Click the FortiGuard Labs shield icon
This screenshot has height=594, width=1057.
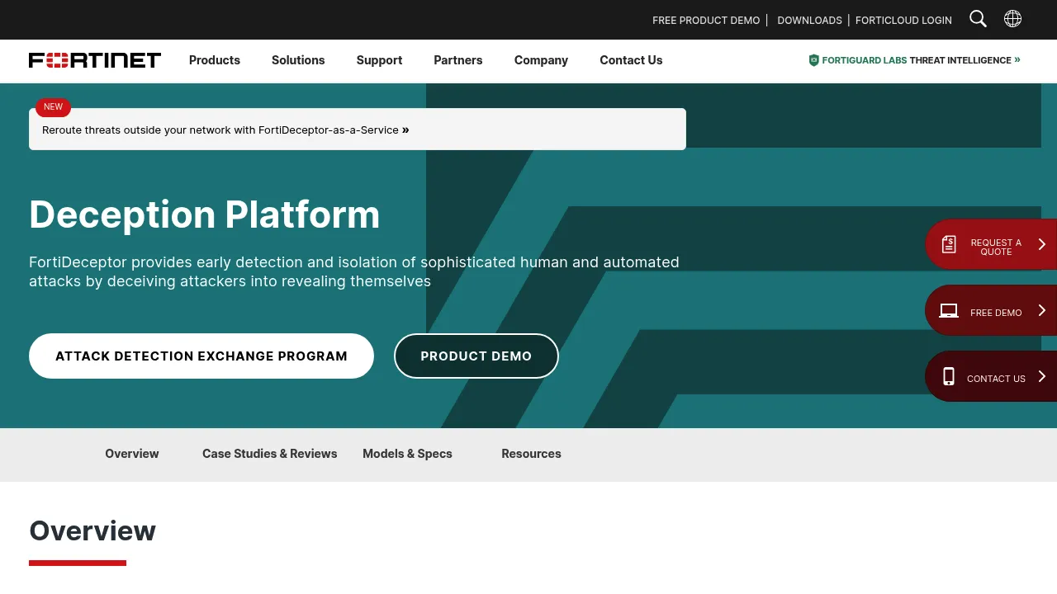[x=813, y=60]
